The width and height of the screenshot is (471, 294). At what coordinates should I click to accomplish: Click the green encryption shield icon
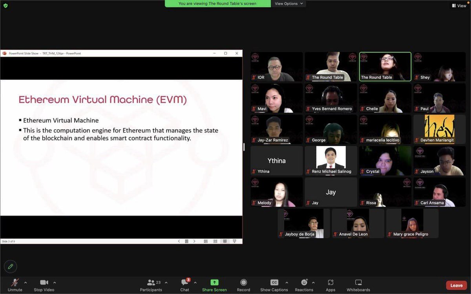coord(5,5)
